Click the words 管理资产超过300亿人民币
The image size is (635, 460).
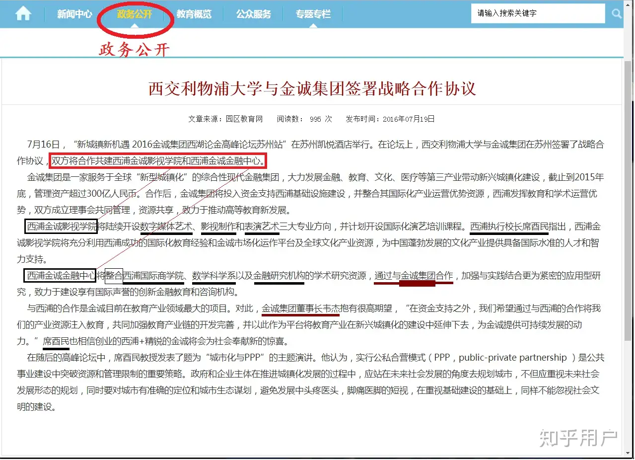click(85, 194)
